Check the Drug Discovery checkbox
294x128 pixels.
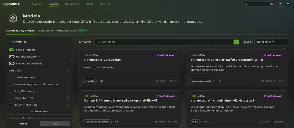[10, 91]
